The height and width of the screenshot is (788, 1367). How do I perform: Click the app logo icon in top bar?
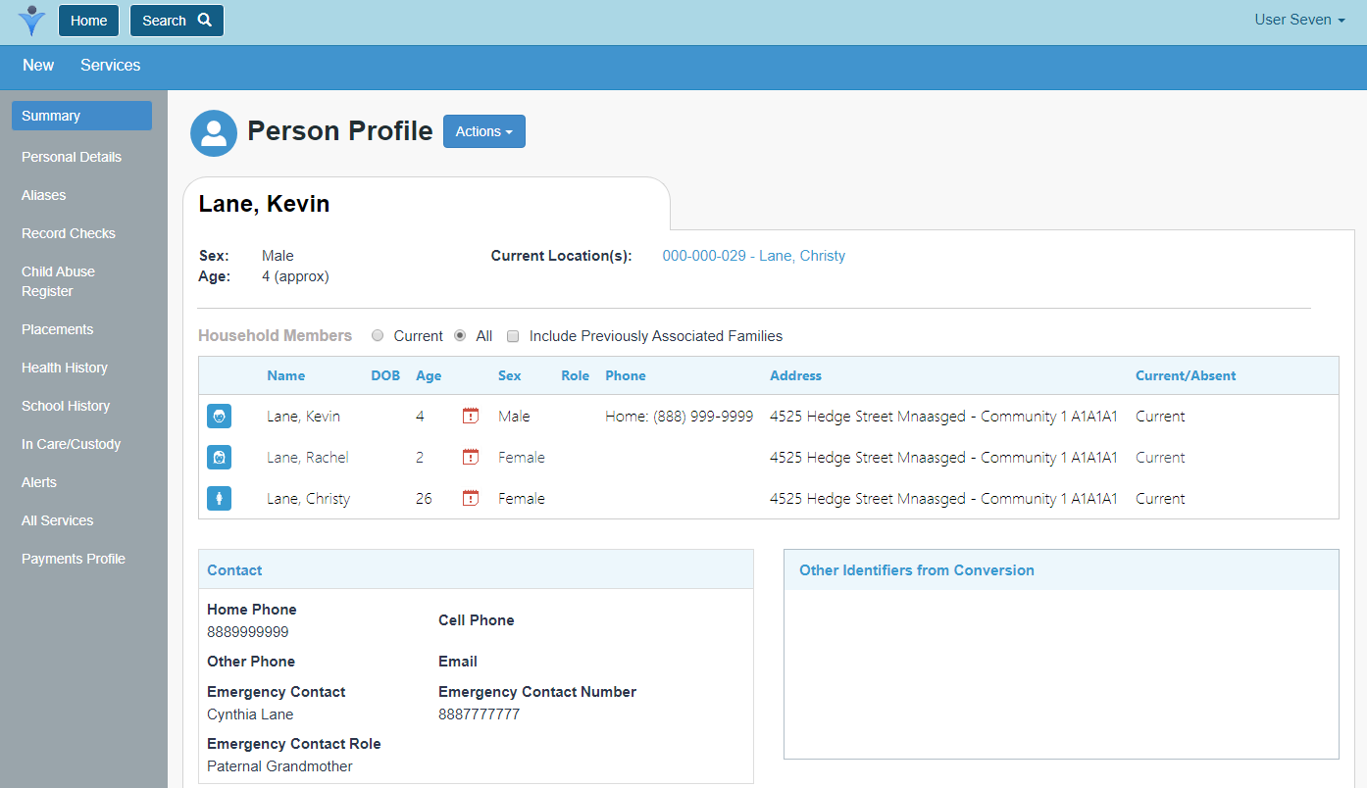[x=31, y=21]
